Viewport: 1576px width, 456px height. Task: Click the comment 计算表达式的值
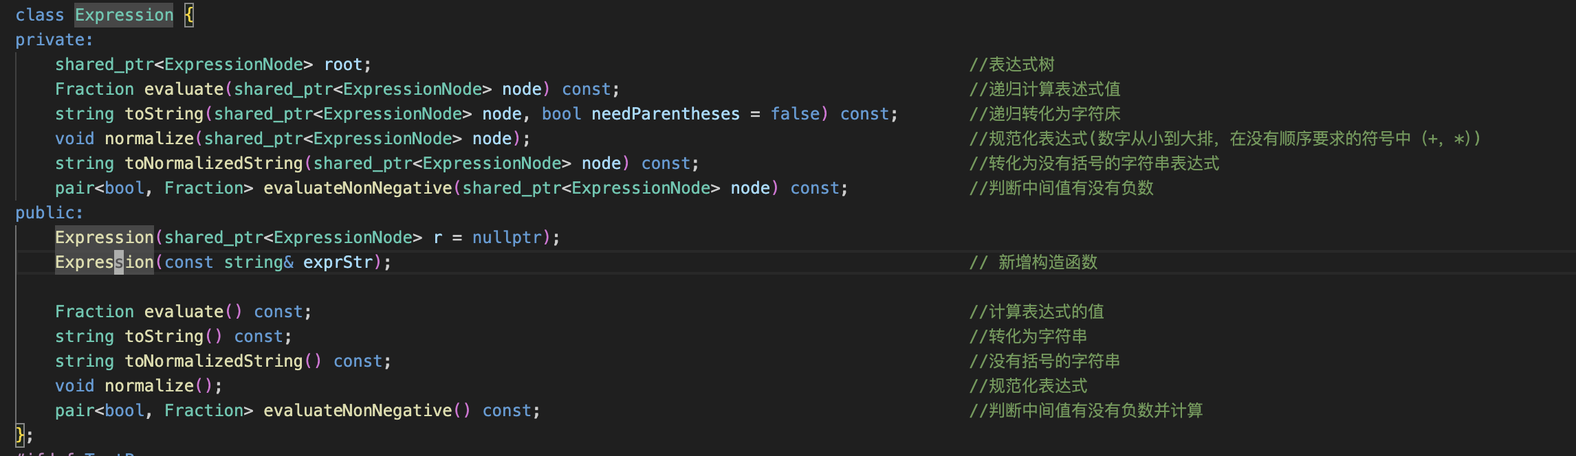click(1037, 312)
